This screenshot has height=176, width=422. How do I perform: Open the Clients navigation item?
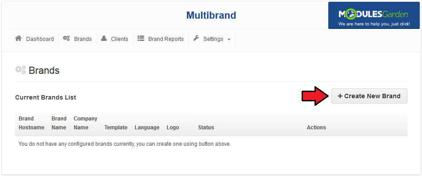[119, 39]
